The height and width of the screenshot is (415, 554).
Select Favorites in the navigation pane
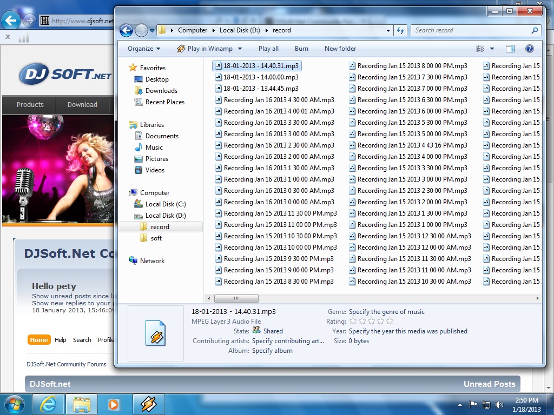pyautogui.click(x=153, y=68)
